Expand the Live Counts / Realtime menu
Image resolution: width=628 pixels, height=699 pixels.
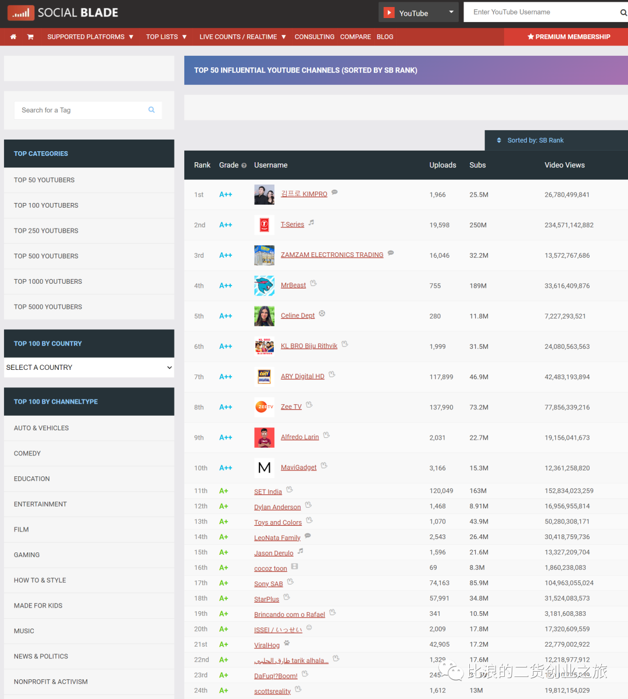(242, 37)
